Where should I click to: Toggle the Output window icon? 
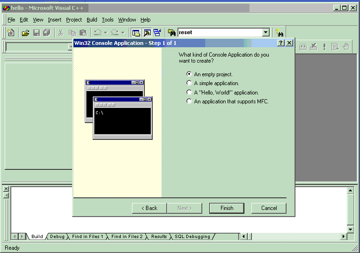click(147, 33)
